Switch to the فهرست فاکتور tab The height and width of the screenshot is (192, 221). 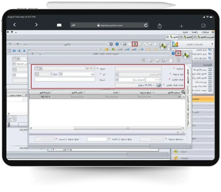coord(206,37)
